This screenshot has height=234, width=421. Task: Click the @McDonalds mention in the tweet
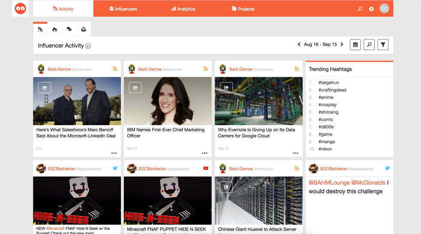pyautogui.click(x=368, y=183)
